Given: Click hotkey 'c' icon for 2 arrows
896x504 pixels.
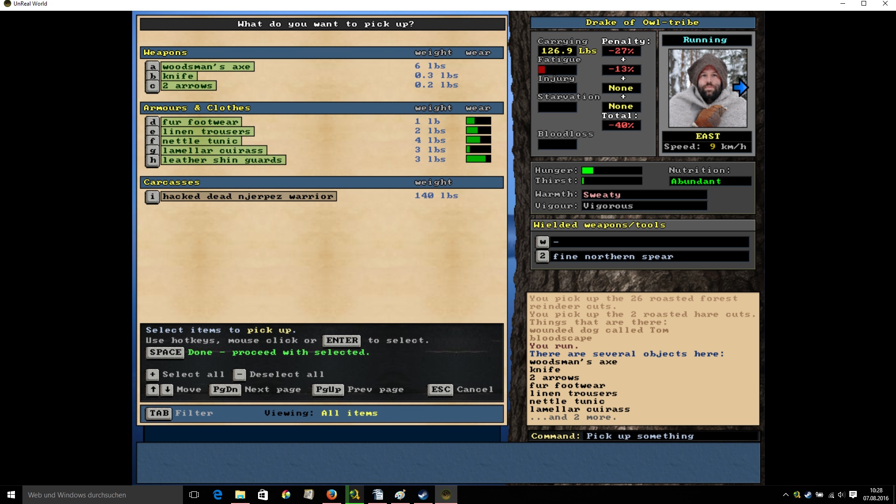Looking at the screenshot, I should 153,86.
